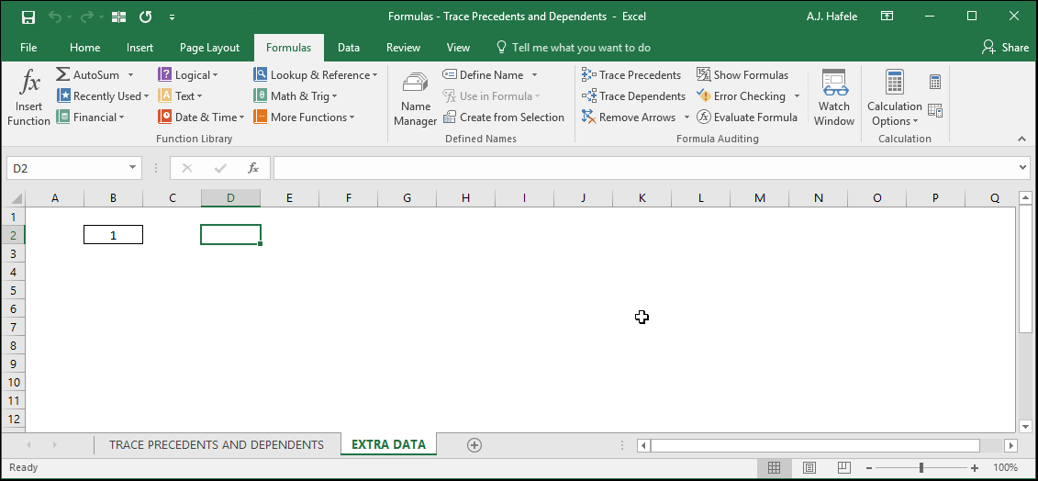Open the Math & Trig functions menu

coord(296,96)
